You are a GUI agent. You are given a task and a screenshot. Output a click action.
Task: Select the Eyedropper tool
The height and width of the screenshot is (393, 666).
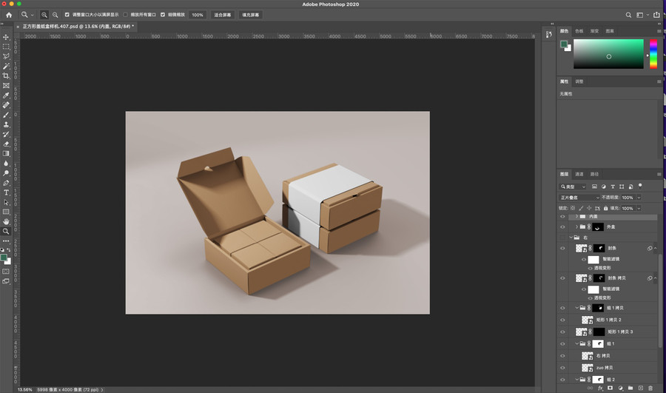pyautogui.click(x=6, y=95)
